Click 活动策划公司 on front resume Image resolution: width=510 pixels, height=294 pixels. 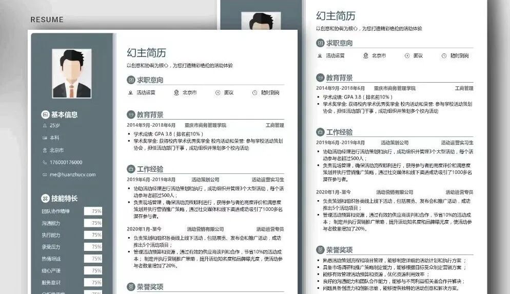pos(205,180)
